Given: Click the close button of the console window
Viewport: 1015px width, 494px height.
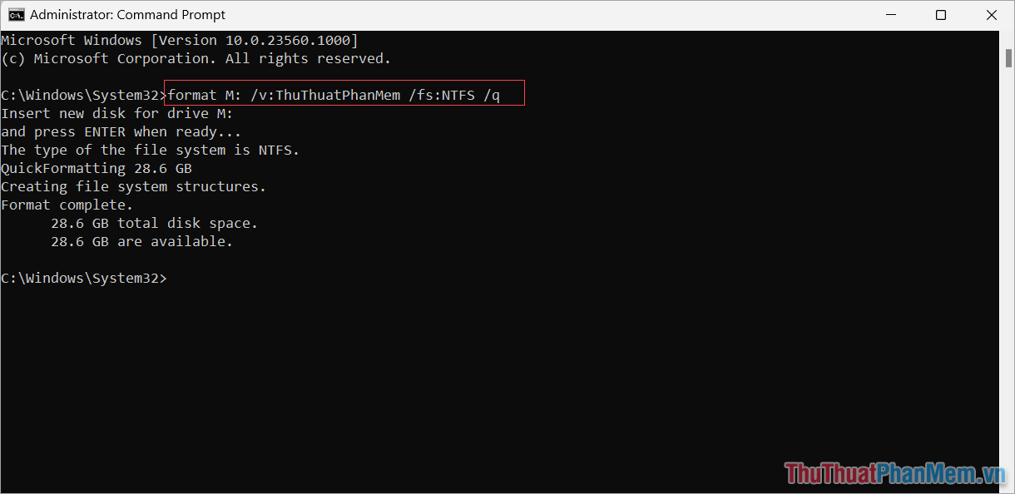Looking at the screenshot, I should (x=992, y=14).
